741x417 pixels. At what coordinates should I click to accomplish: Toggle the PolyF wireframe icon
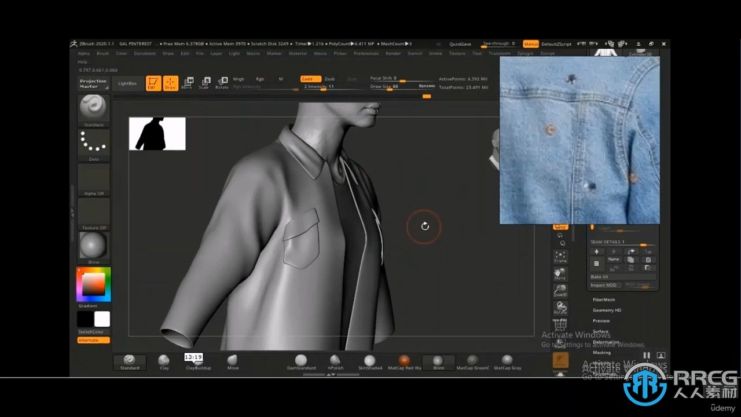point(560,325)
